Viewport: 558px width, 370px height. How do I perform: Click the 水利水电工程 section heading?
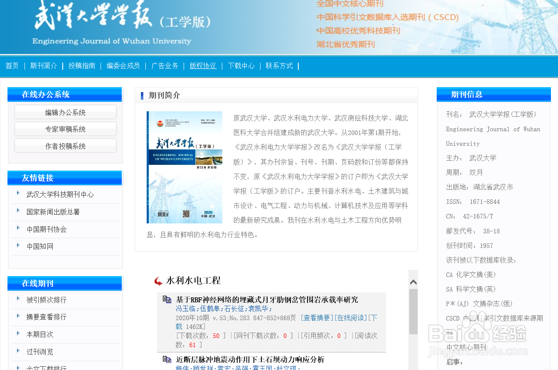(x=193, y=281)
